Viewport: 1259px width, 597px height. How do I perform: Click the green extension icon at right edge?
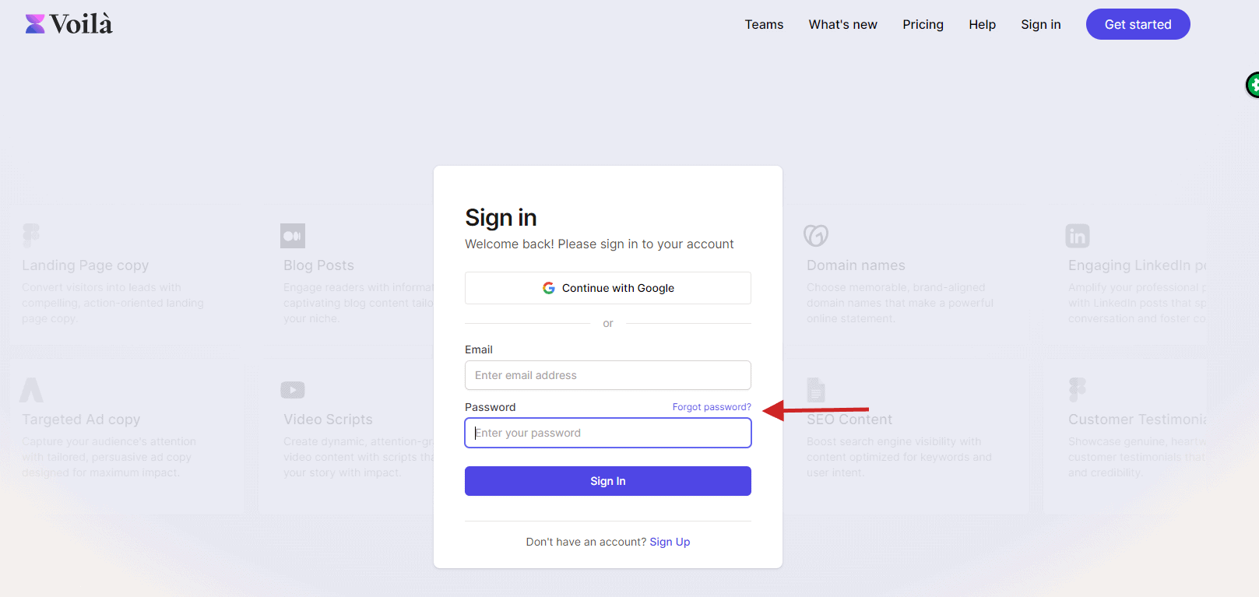[1253, 85]
